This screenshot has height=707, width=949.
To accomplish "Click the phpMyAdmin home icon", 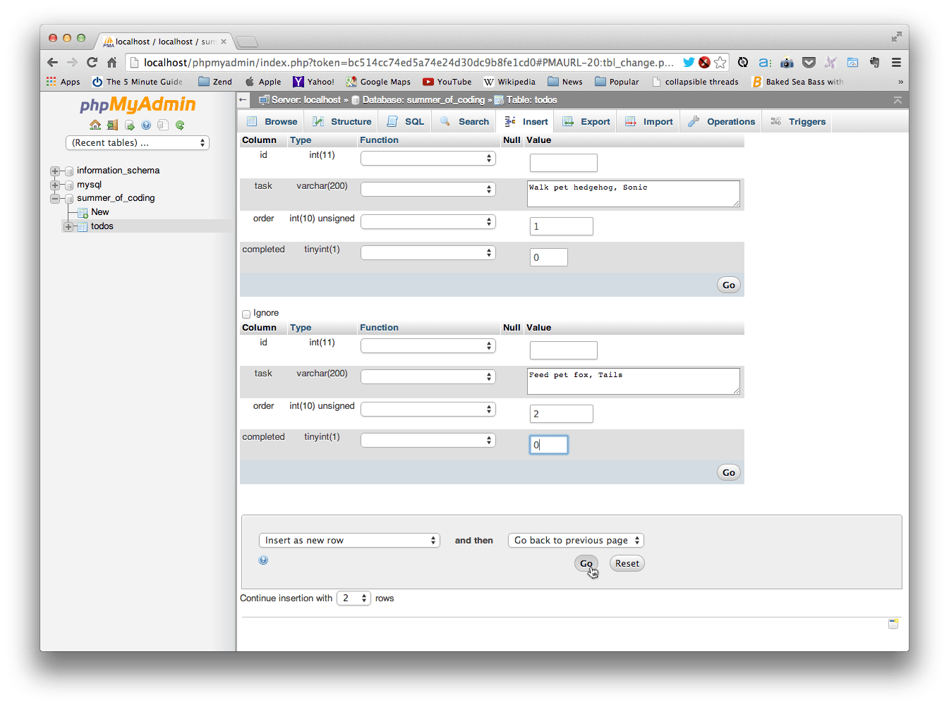I will tap(95, 125).
